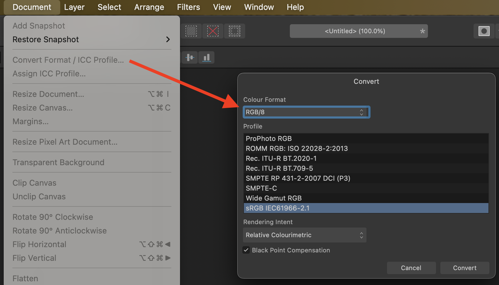Screen dimensions: 499x285
Task: Choose the invert selection icon
Action: click(235, 31)
